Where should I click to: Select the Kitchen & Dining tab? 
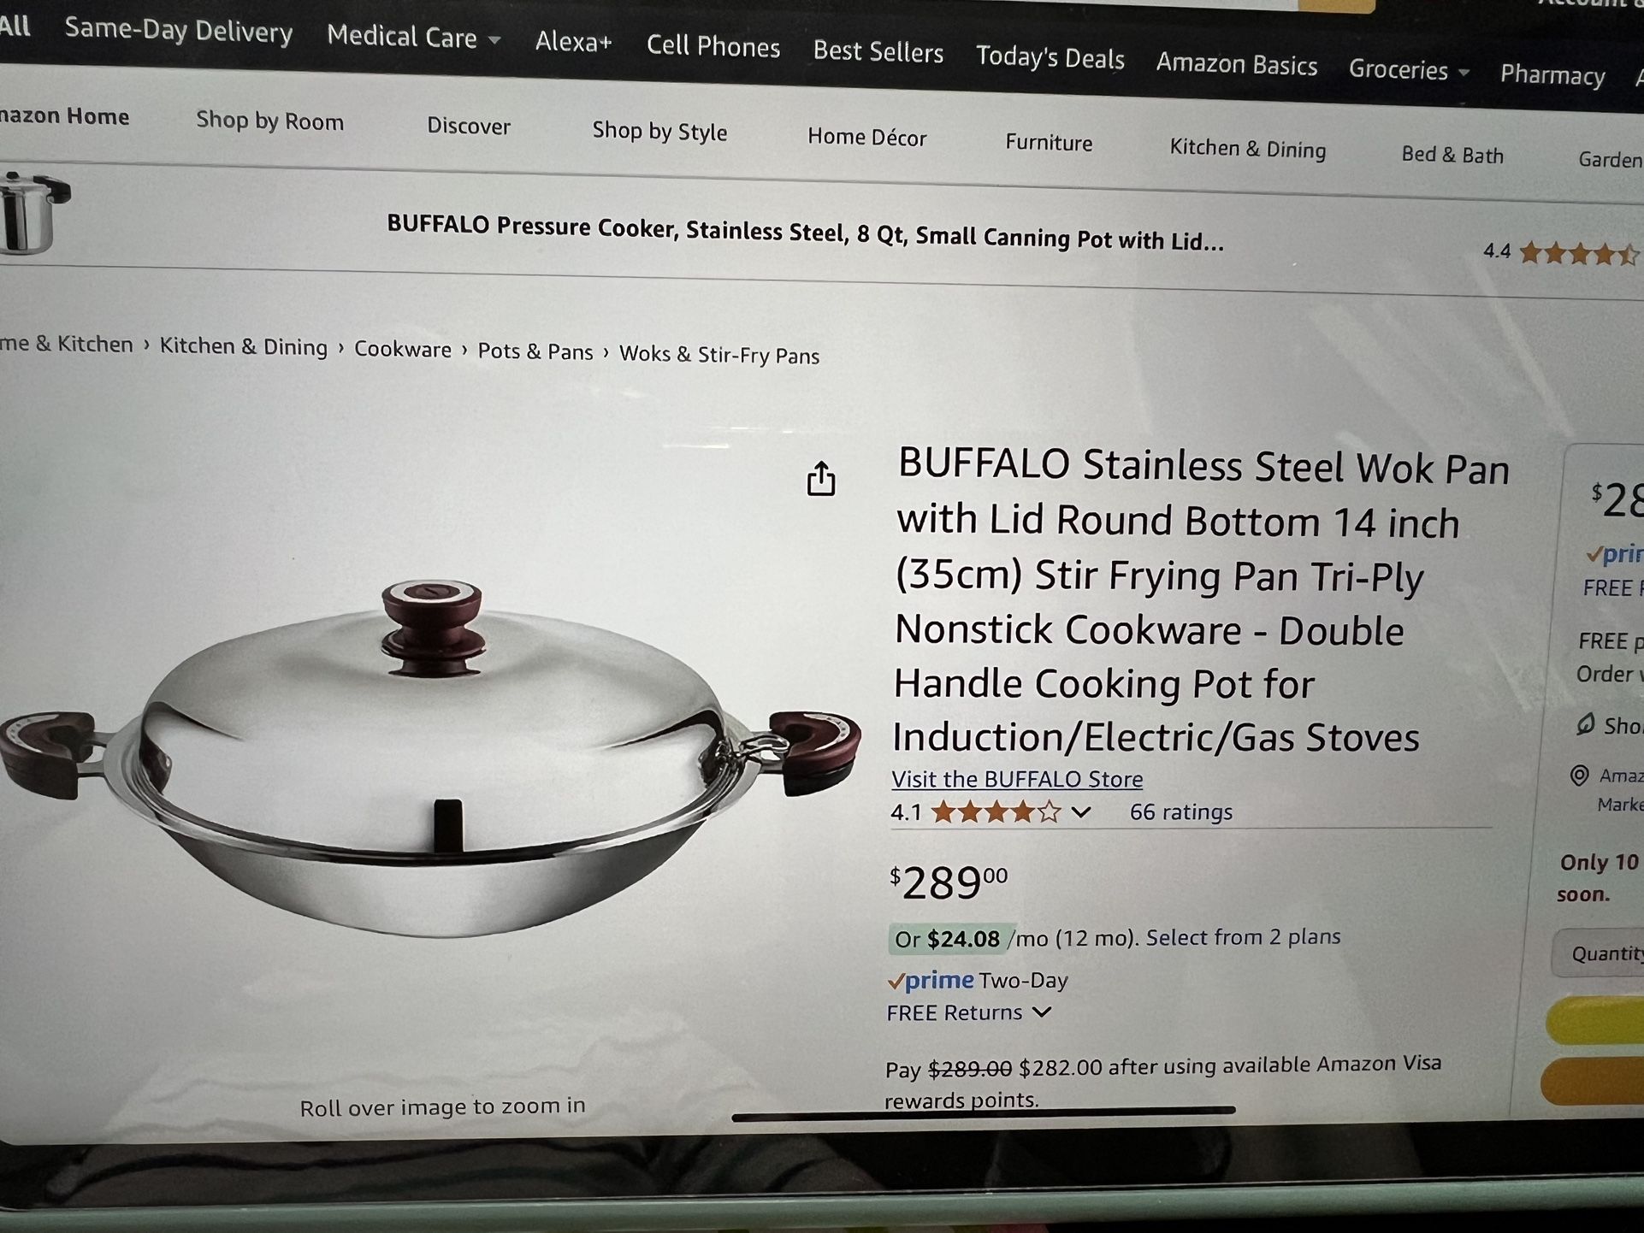pyautogui.click(x=1247, y=149)
